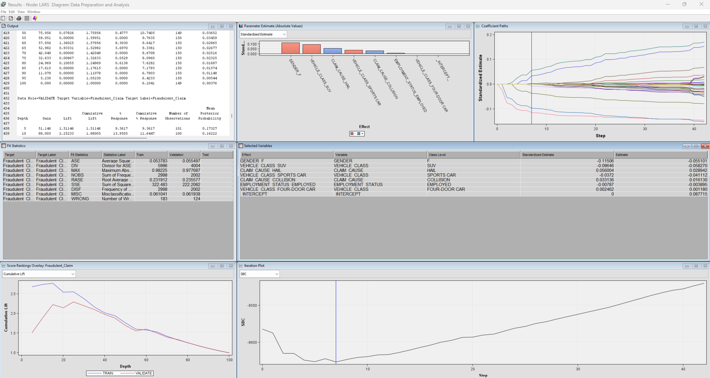
Task: Click the TRAIN legend entry
Action: coord(101,373)
